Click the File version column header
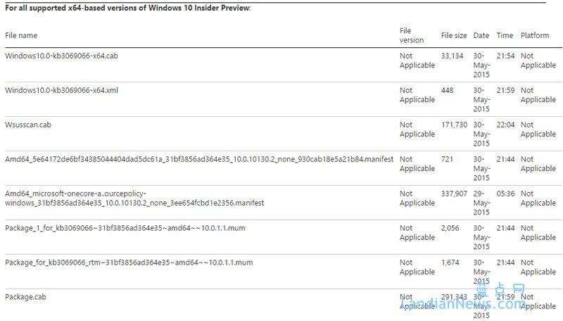Screen dimensions: 563x321 point(412,35)
